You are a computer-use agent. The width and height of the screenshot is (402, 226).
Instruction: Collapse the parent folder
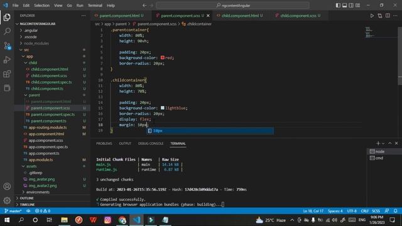point(53,95)
